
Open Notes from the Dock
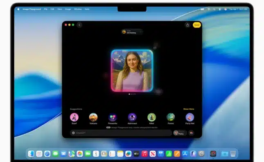(120, 154)
